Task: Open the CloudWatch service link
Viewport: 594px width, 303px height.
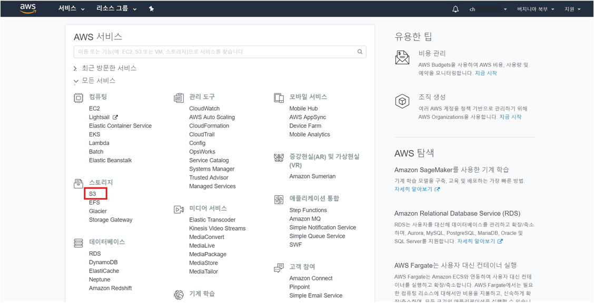Action: [x=204, y=109]
